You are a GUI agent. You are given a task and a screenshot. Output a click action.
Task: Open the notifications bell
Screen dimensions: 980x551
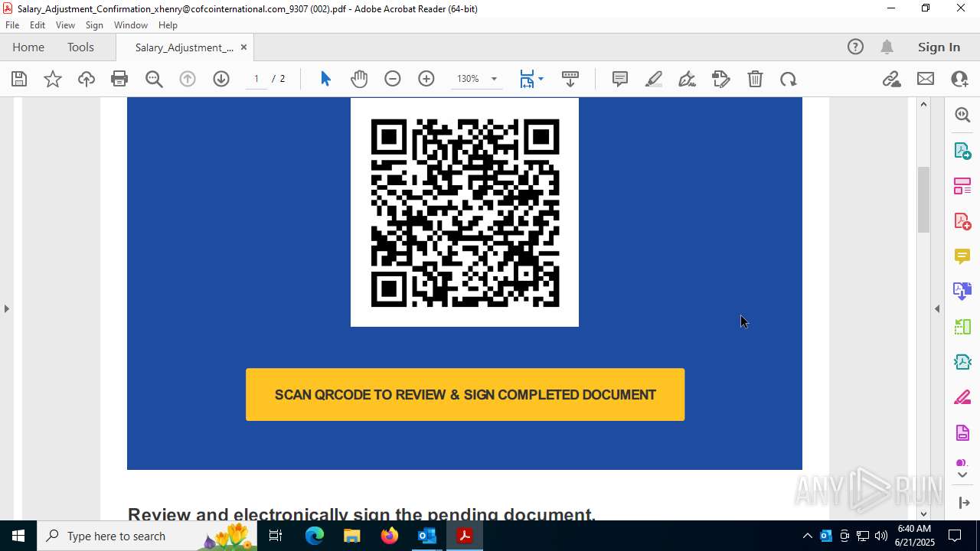click(x=887, y=47)
